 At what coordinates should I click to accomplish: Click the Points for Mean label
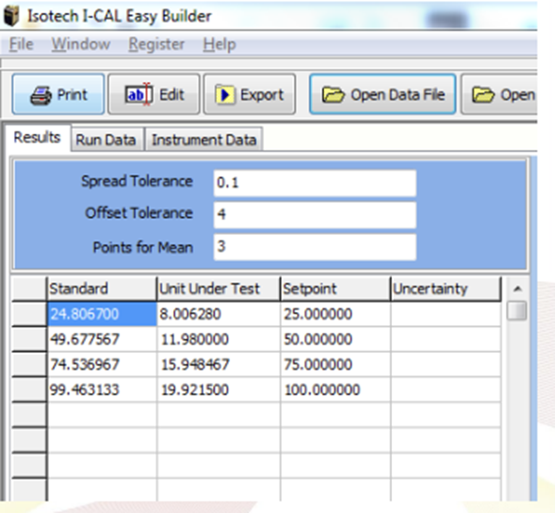click(142, 247)
